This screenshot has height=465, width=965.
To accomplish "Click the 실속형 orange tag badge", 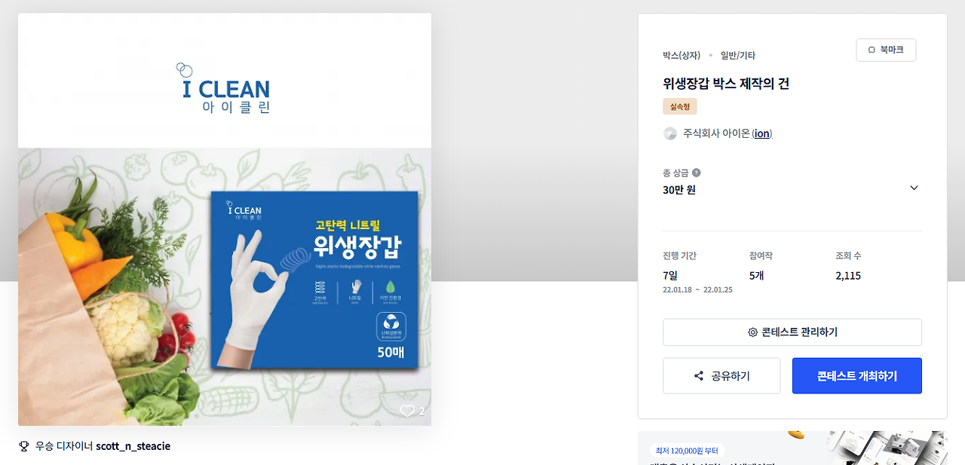I will click(x=680, y=106).
